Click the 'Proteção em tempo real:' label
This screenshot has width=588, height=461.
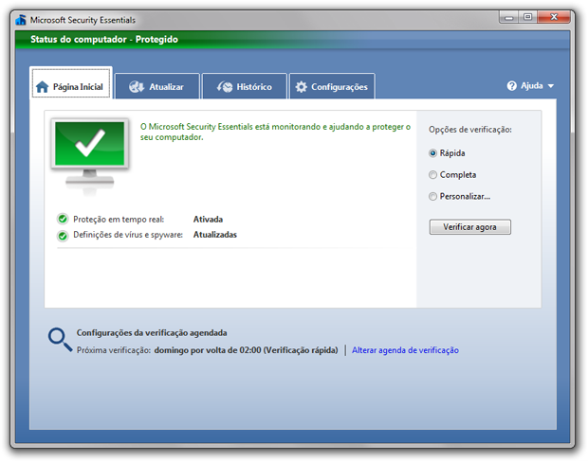pos(119,220)
